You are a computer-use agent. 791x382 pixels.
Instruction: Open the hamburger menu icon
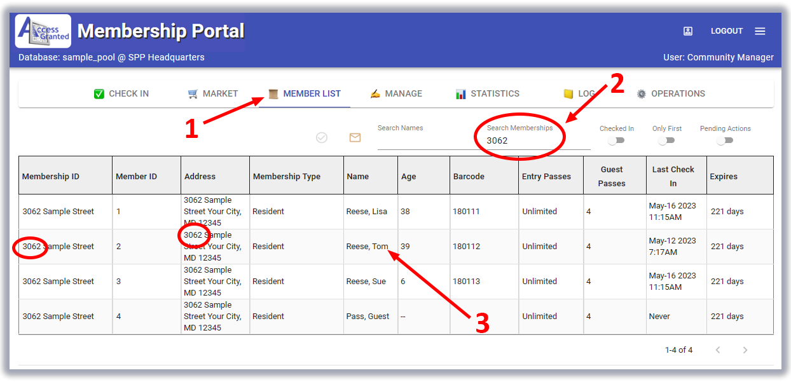coord(760,31)
